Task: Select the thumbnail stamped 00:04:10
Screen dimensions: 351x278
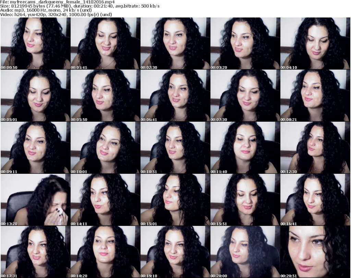Action: [x=315, y=44]
